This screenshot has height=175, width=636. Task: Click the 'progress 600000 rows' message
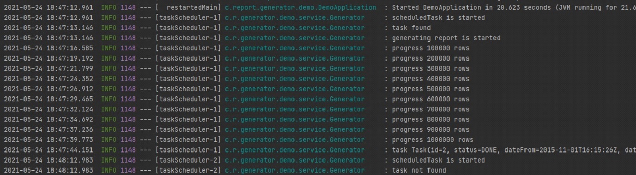click(x=430, y=99)
